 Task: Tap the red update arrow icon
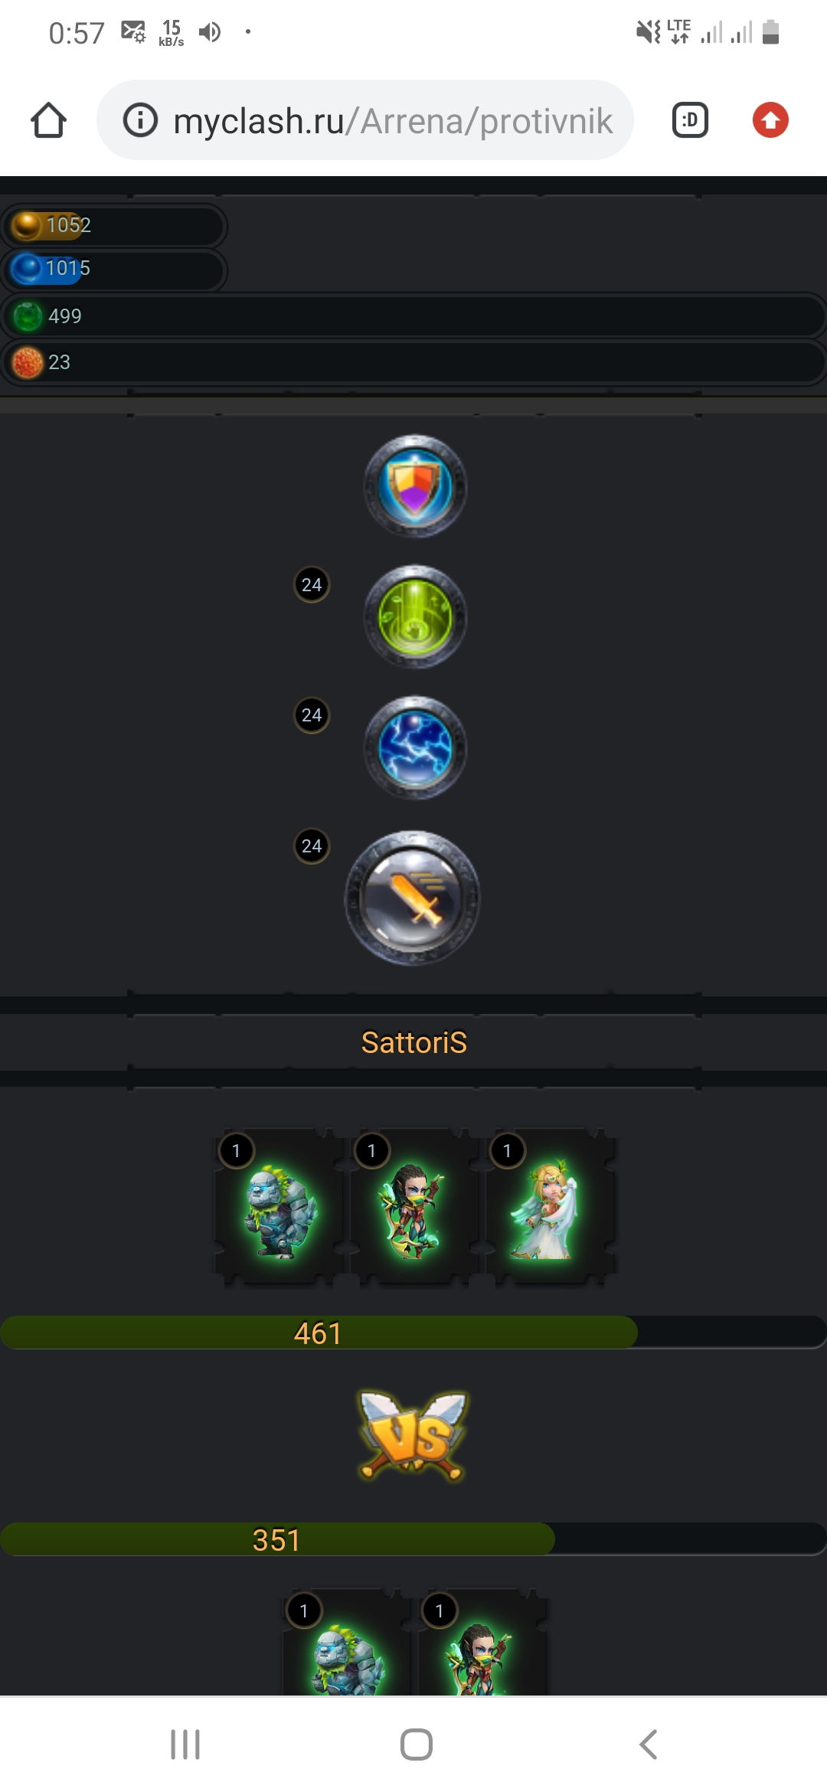770,120
